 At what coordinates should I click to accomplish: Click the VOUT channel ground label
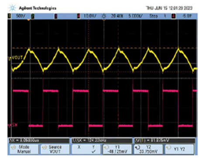pos(15,58)
